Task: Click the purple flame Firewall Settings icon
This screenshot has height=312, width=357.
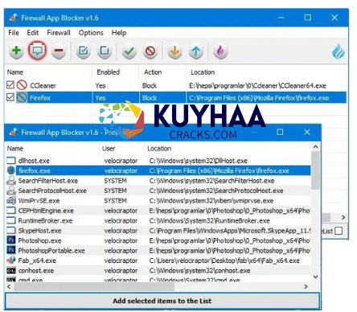Action: click(x=220, y=51)
